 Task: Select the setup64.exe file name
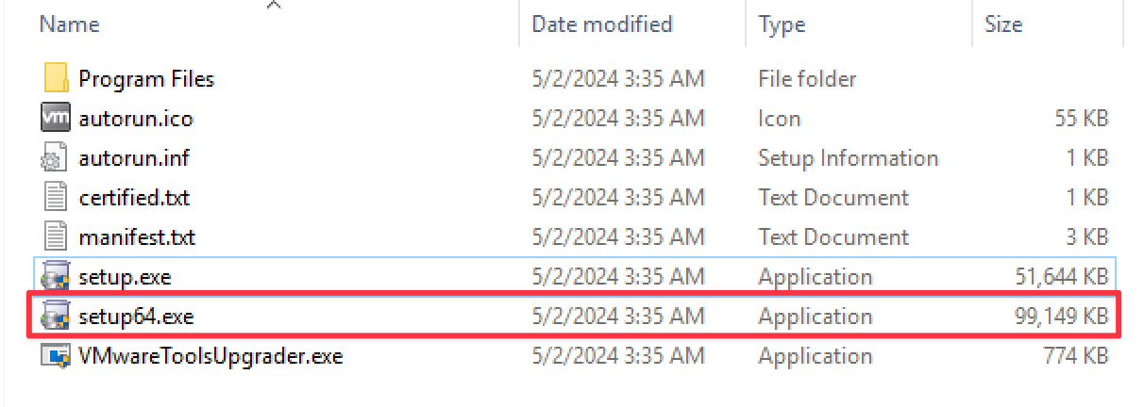137,317
